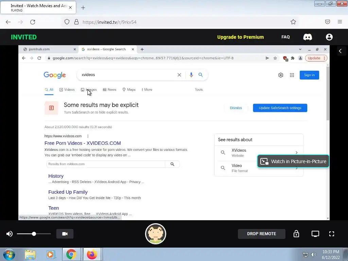Switch to the pornhub.com tab in remote Chrome

(39, 49)
